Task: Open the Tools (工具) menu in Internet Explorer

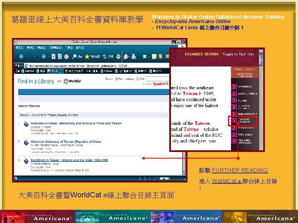Action: (69, 47)
